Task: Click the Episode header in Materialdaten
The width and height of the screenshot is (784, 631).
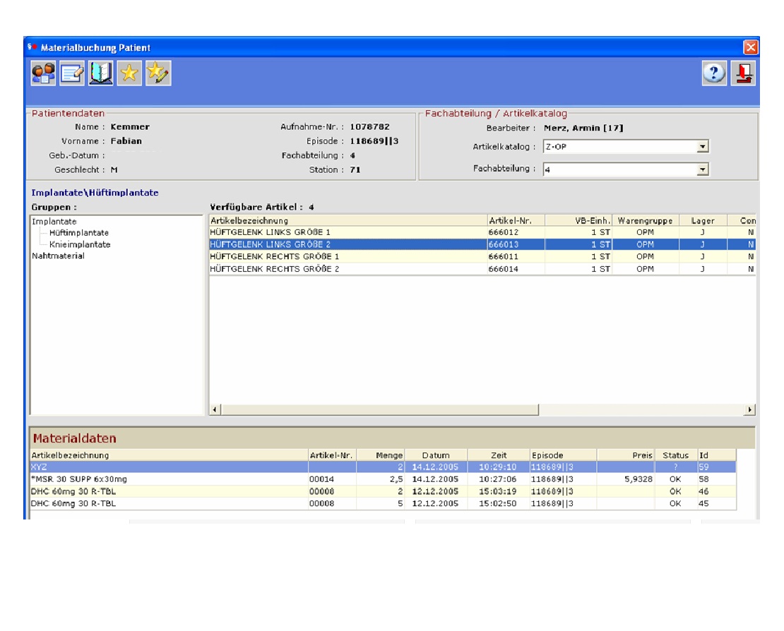Action: coord(563,455)
